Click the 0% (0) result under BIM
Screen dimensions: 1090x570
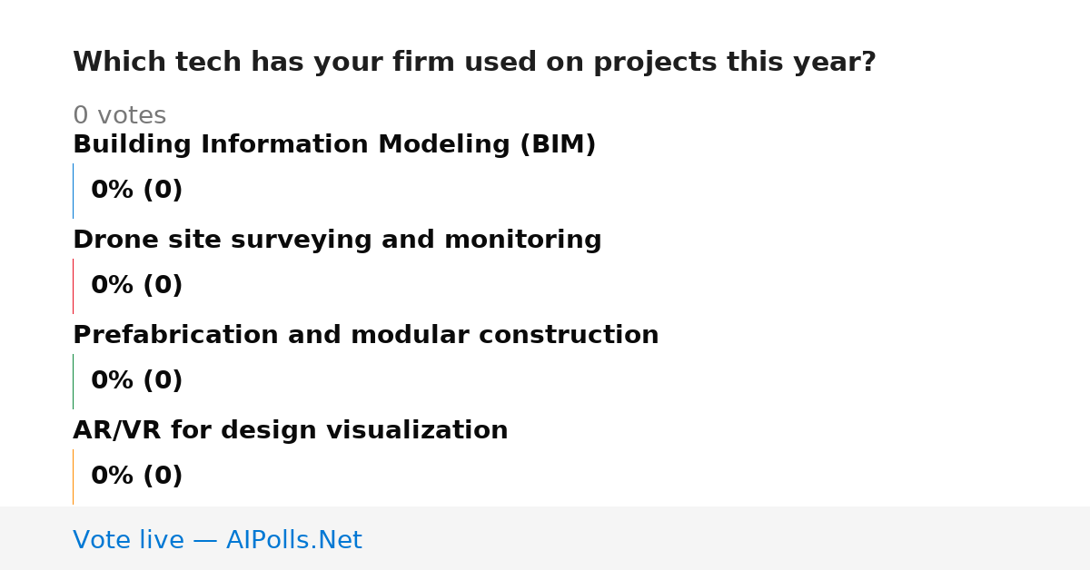137,191
